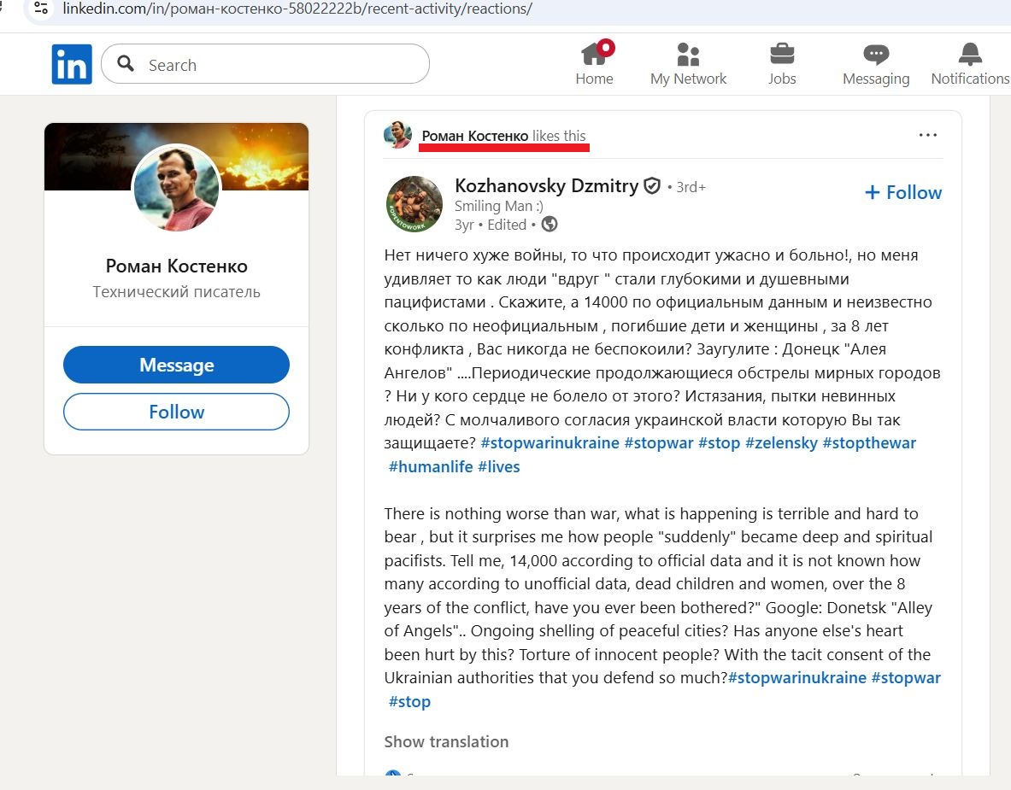
Task: Click the post's globe visibility icon
Action: (x=550, y=225)
